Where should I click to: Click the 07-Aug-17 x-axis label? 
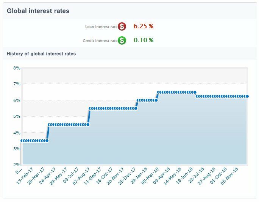[x=82, y=175]
